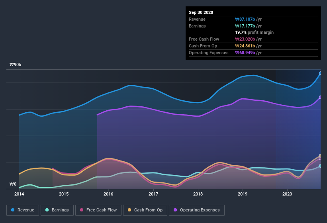Click the ₩0 y-axis label
The image size is (327, 223).
pos(13,184)
